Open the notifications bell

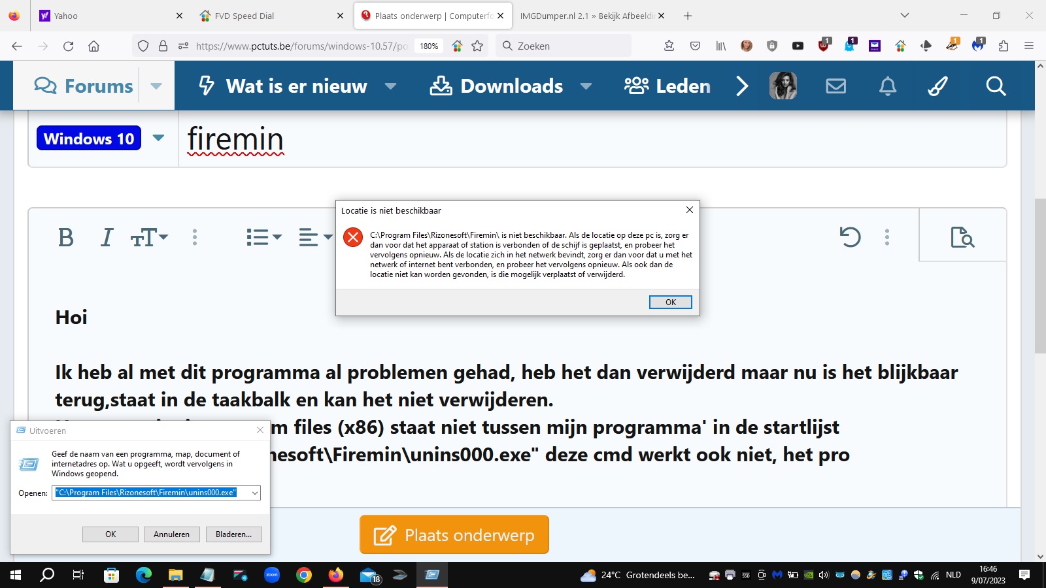(887, 86)
